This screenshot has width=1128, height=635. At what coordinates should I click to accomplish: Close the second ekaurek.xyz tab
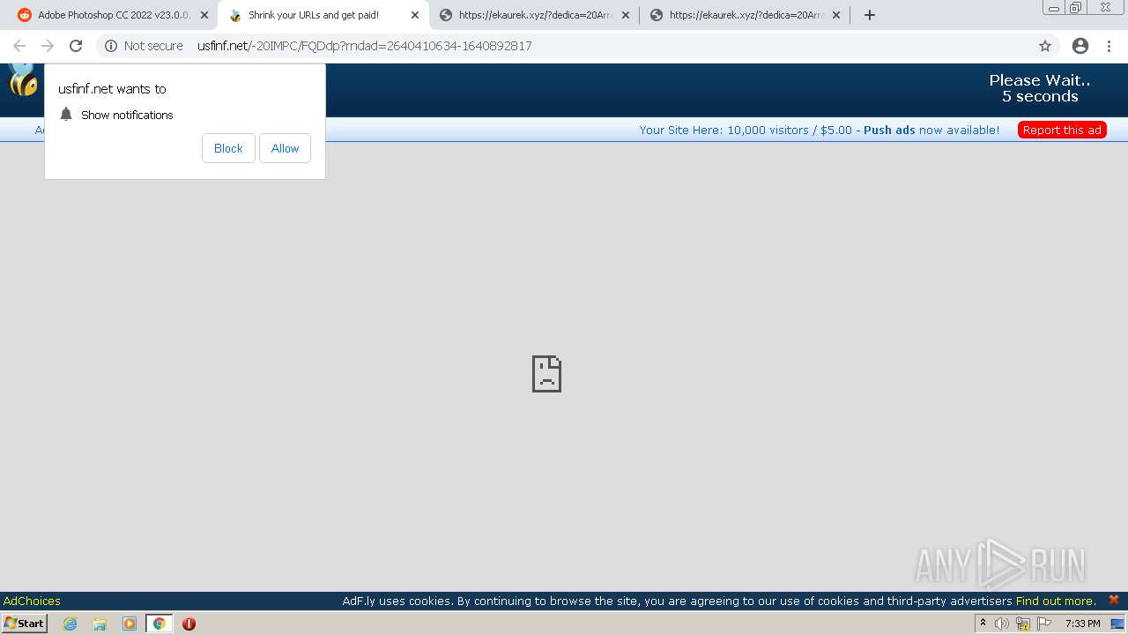pyautogui.click(x=836, y=15)
